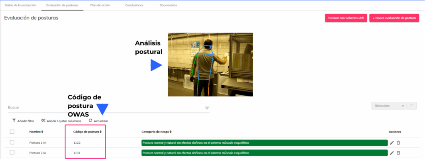Click the Añadir filtro funnel icon
The height and width of the screenshot is (159, 425).
[x=14, y=120]
